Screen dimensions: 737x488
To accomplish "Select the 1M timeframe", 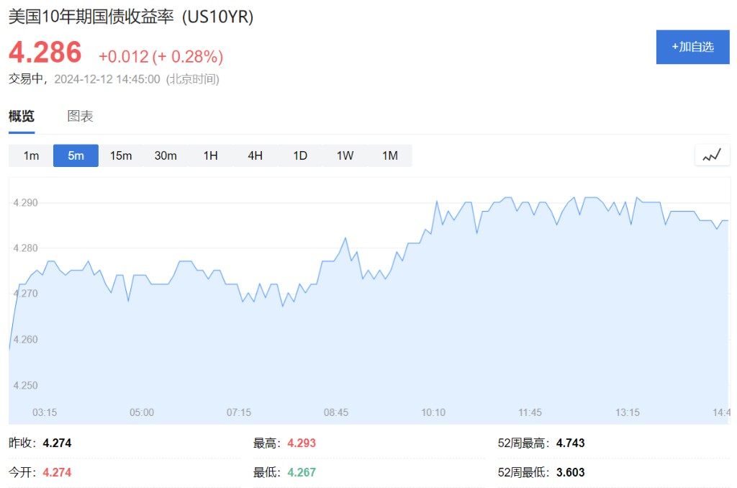I will 390,155.
